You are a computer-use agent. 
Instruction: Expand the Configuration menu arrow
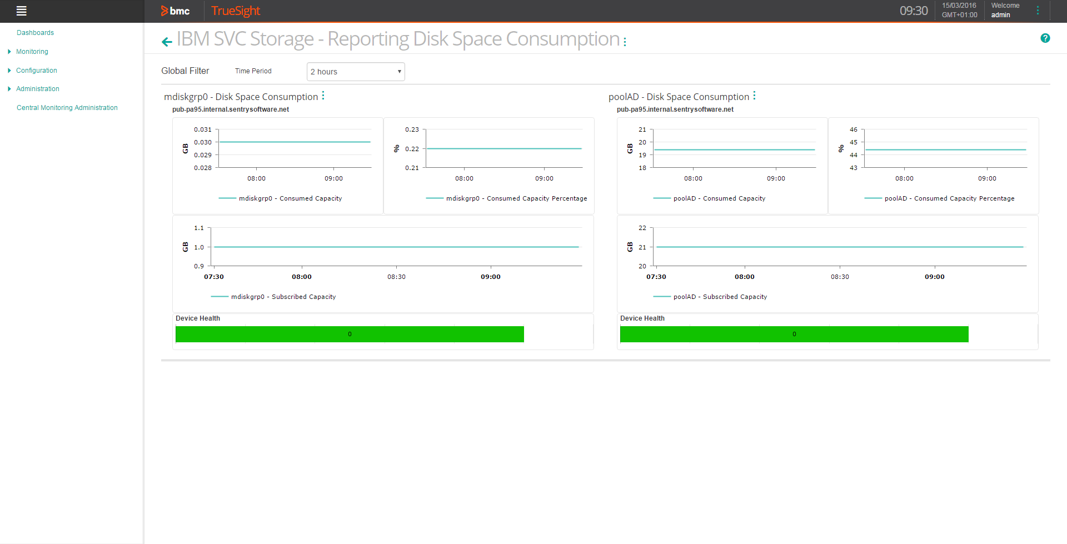(x=9, y=71)
